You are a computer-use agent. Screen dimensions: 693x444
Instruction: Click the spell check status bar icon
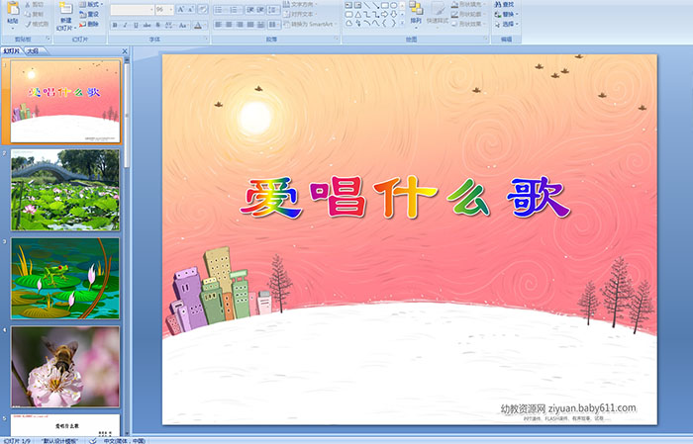tap(93, 440)
